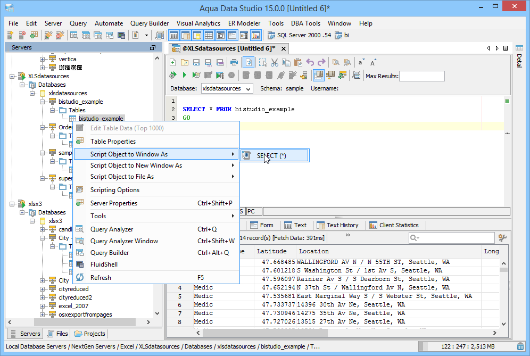Click the Register Server toolbar icon
This screenshot has height=356, width=530.
click(10, 35)
